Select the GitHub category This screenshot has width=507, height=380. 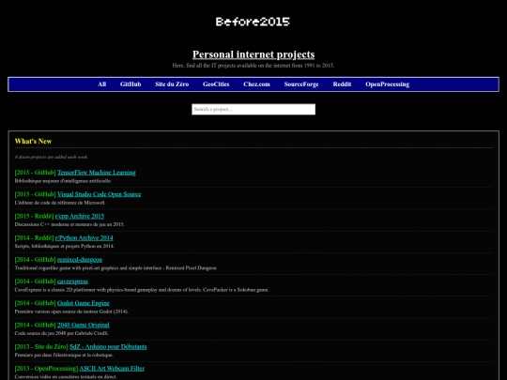(x=131, y=84)
